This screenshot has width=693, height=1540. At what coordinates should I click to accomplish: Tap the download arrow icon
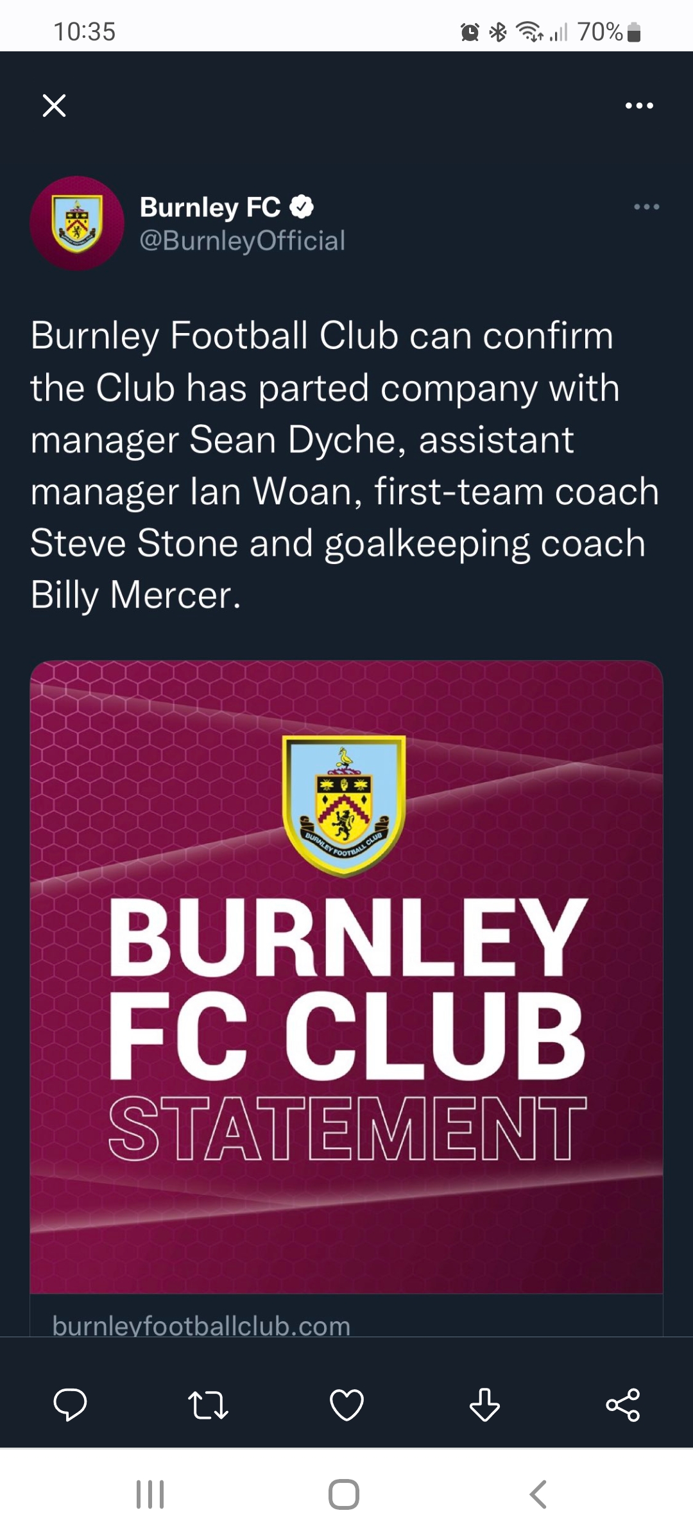(484, 1405)
